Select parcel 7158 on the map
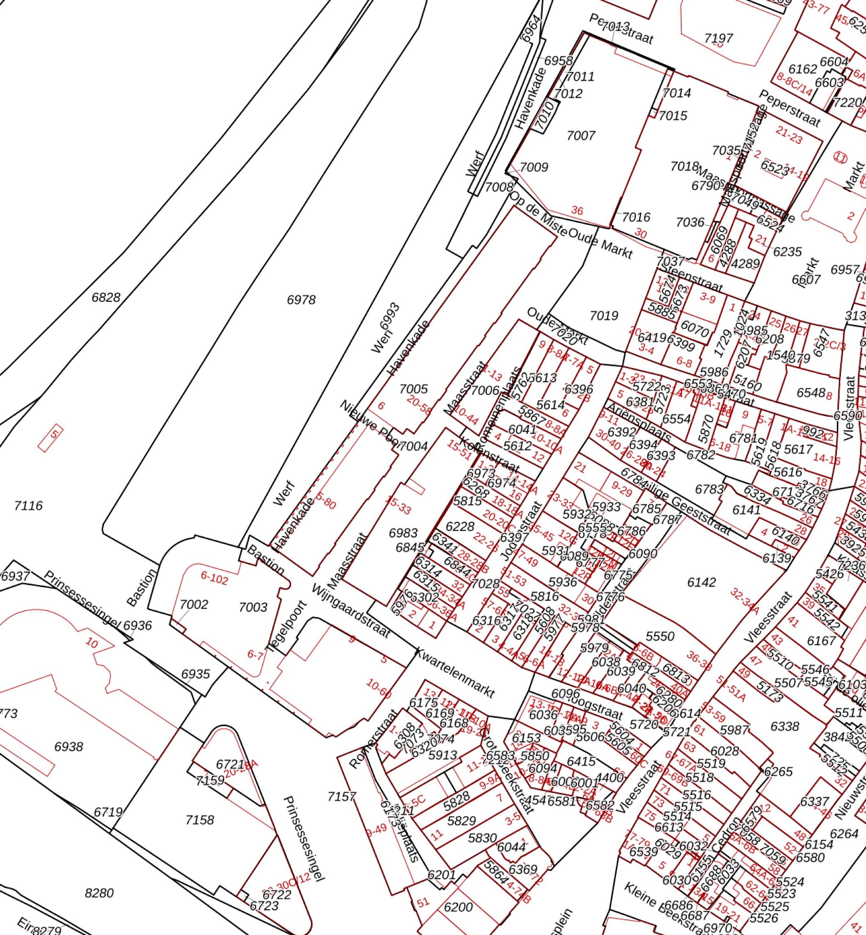866x935 pixels. pos(199,820)
